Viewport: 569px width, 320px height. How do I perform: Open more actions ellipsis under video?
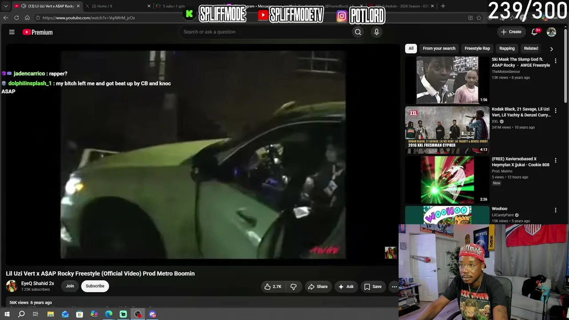point(394,287)
